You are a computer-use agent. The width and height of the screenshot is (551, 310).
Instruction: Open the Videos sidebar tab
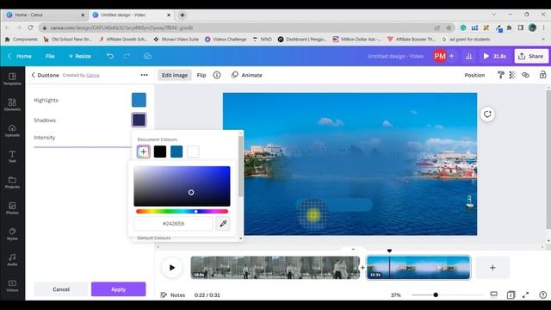point(12,285)
